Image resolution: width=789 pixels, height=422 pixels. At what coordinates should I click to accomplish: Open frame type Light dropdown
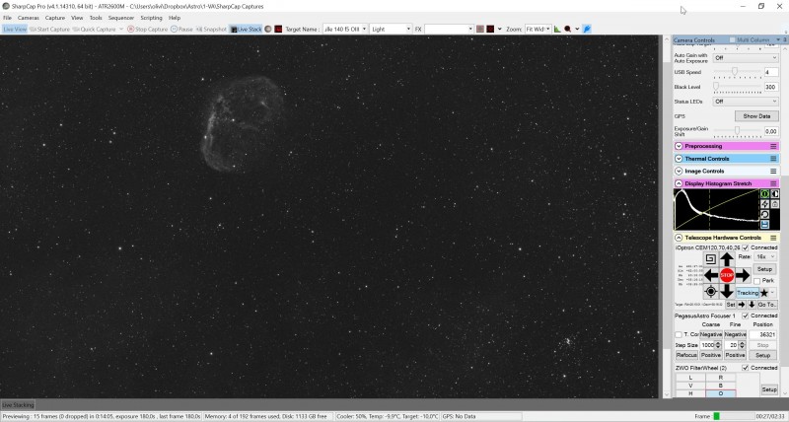[x=391, y=30]
